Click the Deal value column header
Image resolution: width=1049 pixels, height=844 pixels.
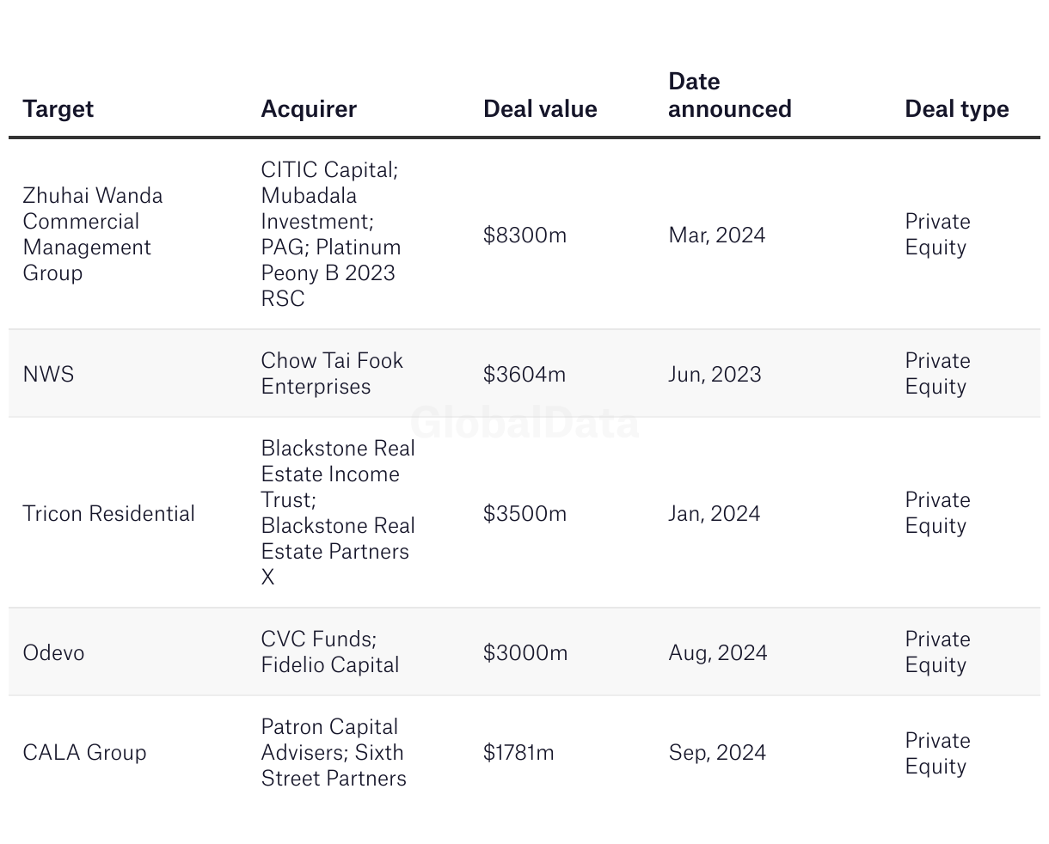coord(540,109)
